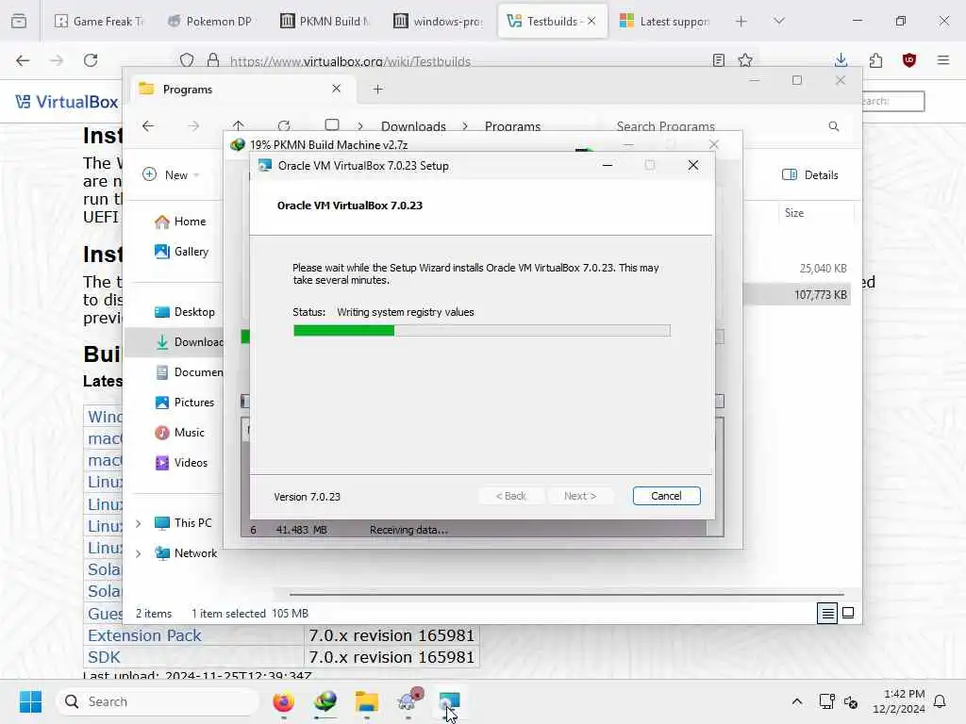966x724 pixels.
Task: Switch to the Latest support browser tab
Action: [664, 21]
